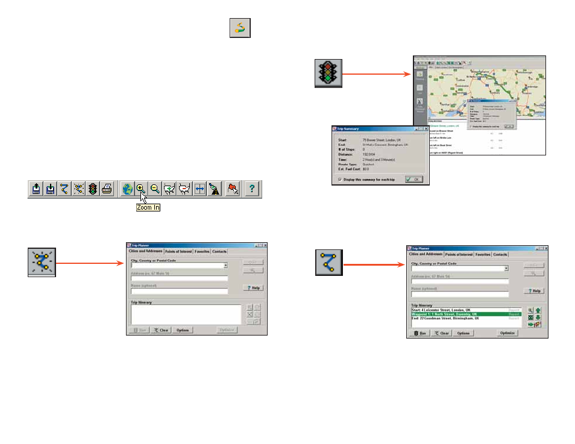Select Cities and Addresses tab in right Trip Planner
575x444 pixels.
click(426, 254)
